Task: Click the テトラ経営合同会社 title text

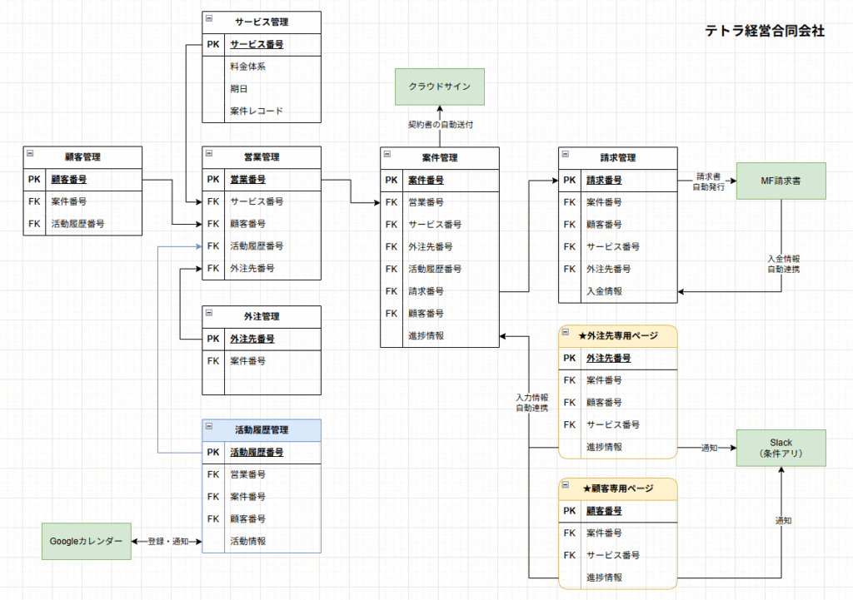Action: 764,31
